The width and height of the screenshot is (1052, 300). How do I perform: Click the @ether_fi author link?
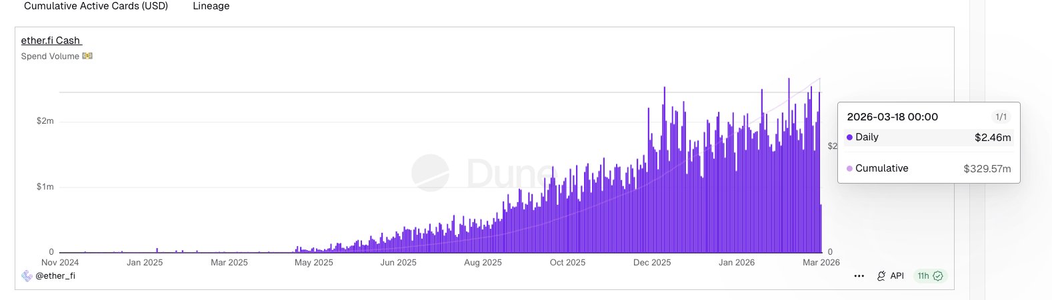click(55, 275)
